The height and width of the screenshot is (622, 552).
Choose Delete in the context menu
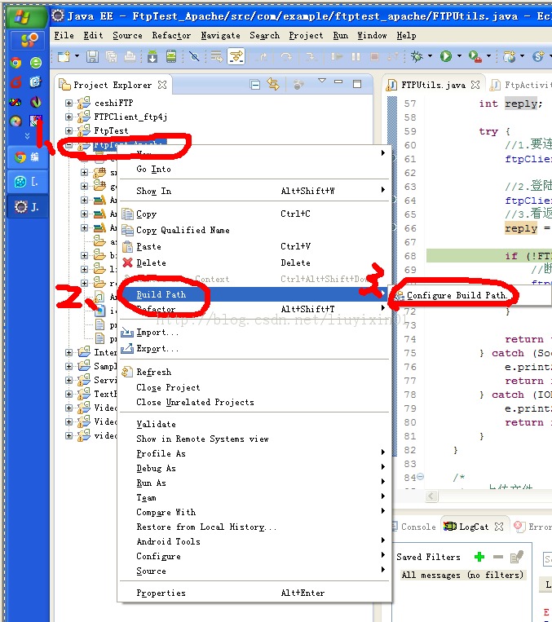click(x=254, y=263)
